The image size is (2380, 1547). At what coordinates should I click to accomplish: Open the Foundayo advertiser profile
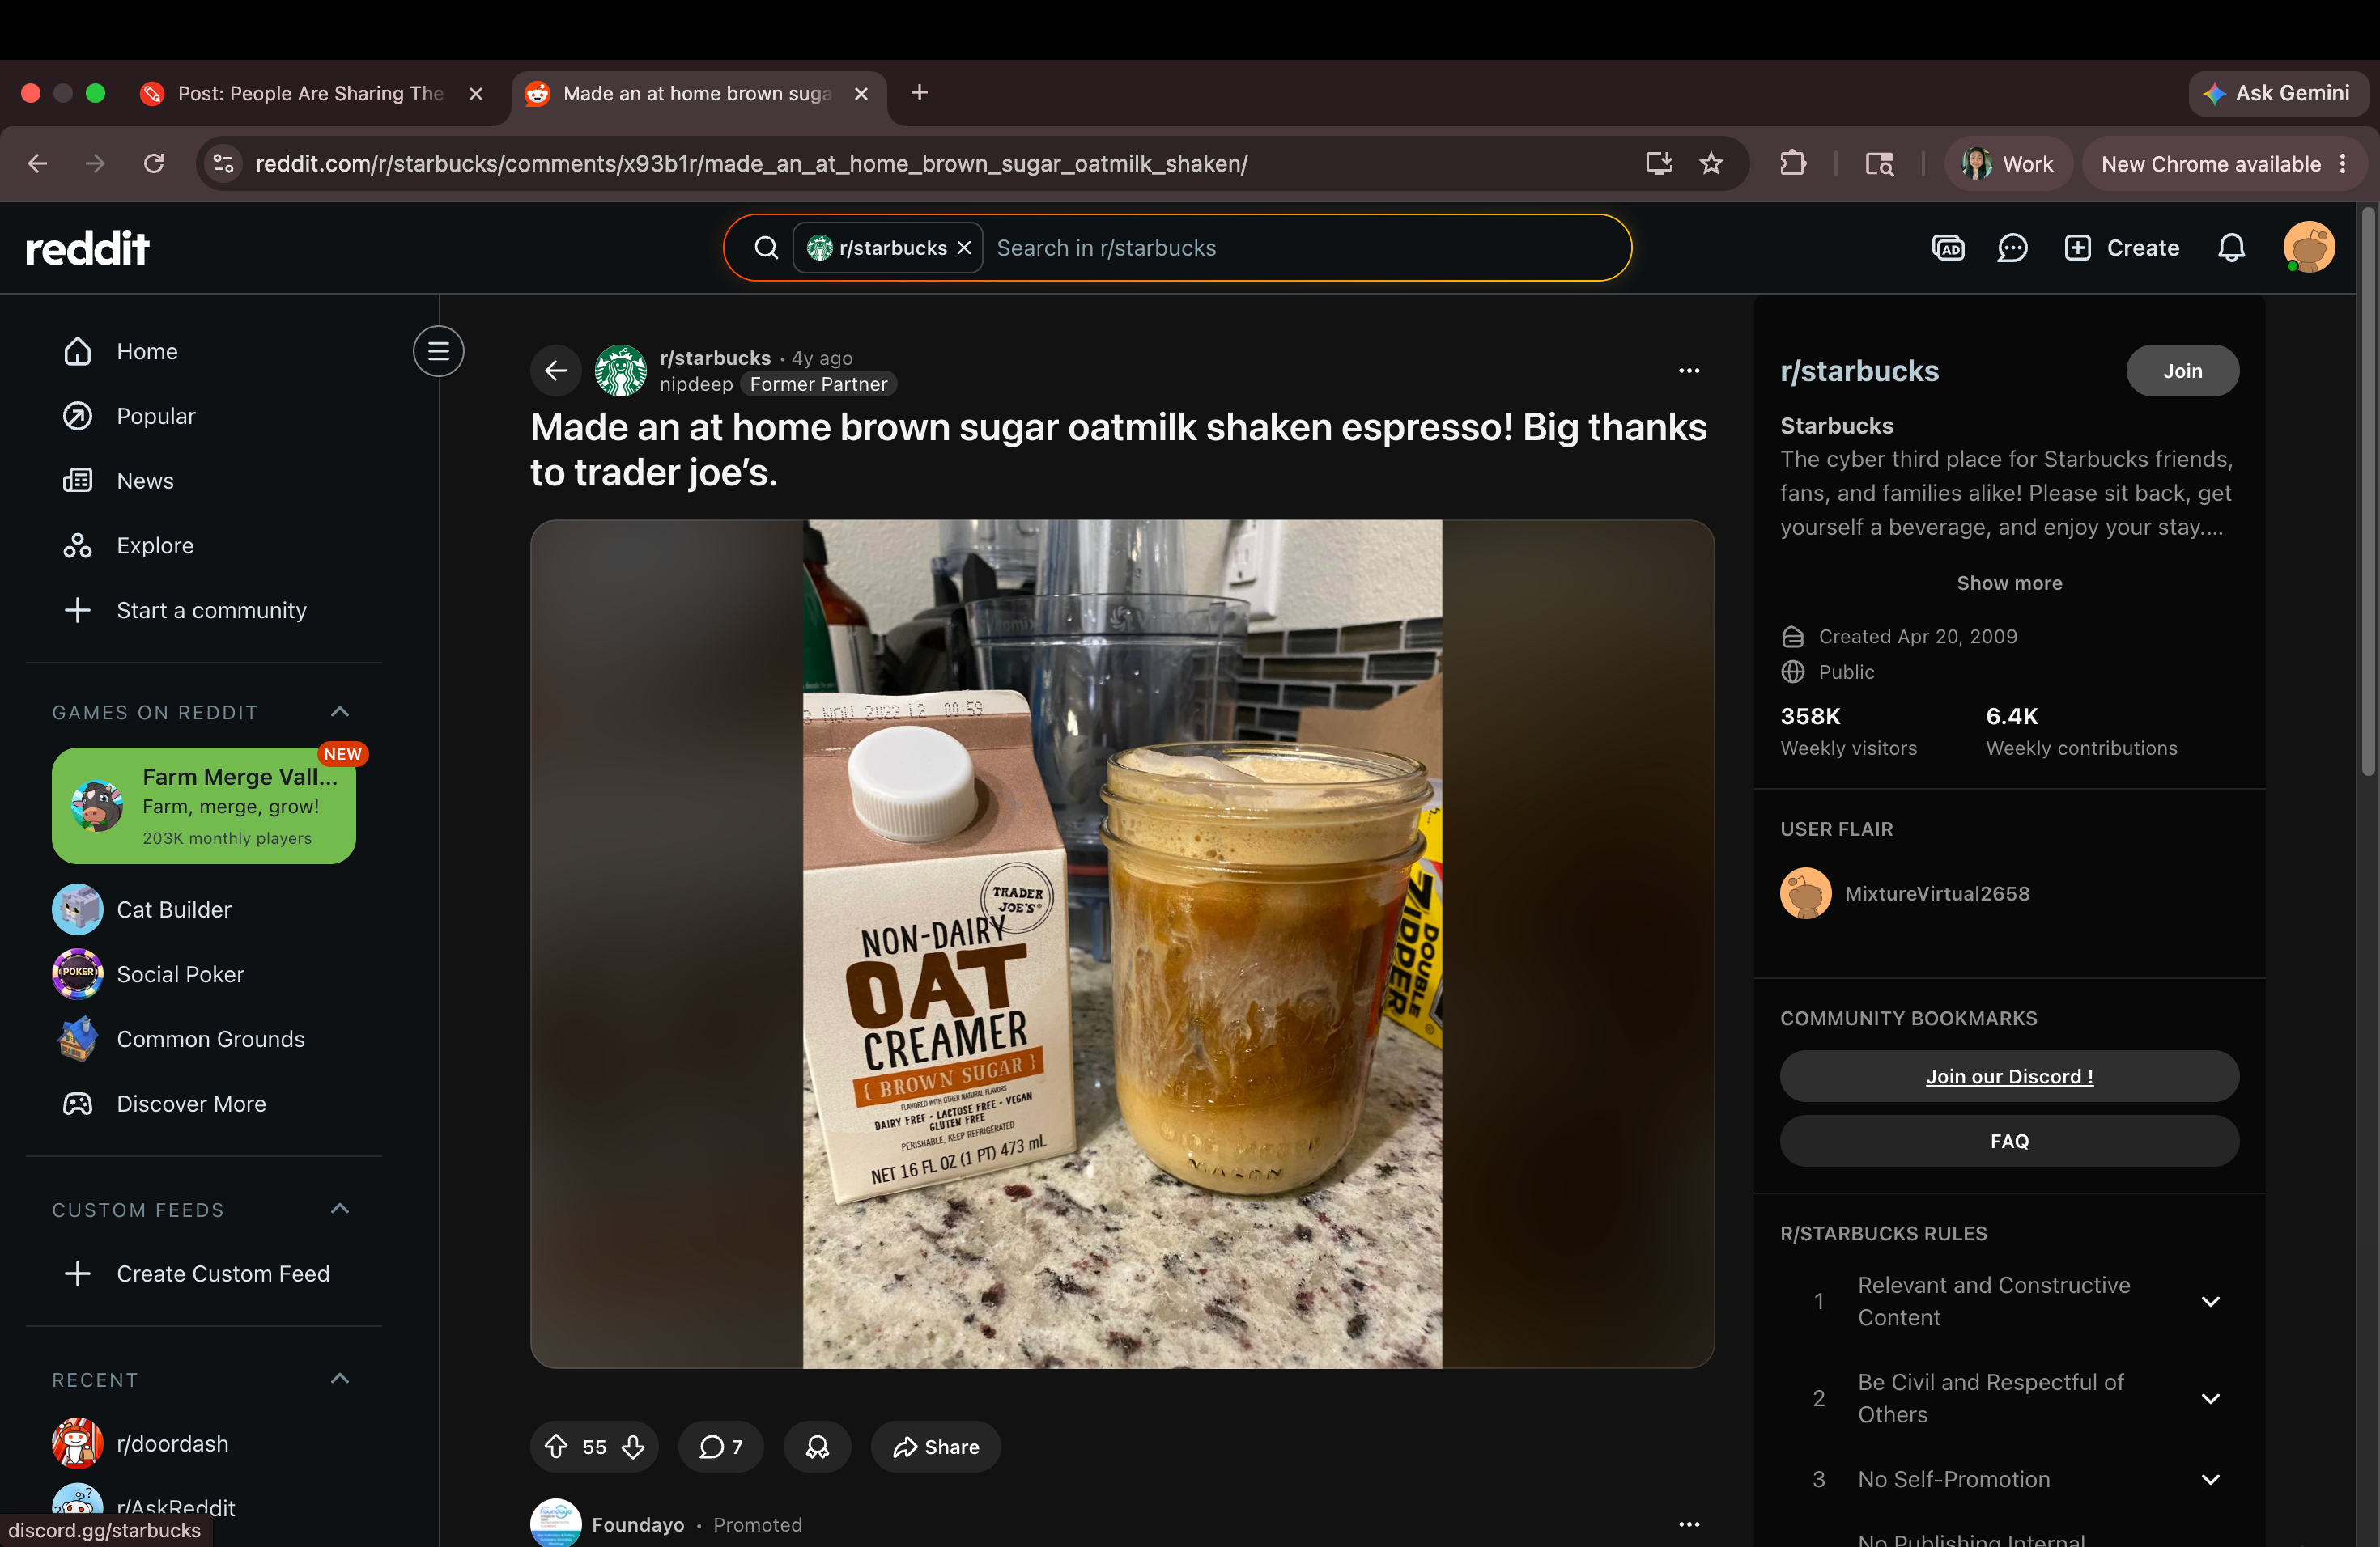[x=638, y=1525]
